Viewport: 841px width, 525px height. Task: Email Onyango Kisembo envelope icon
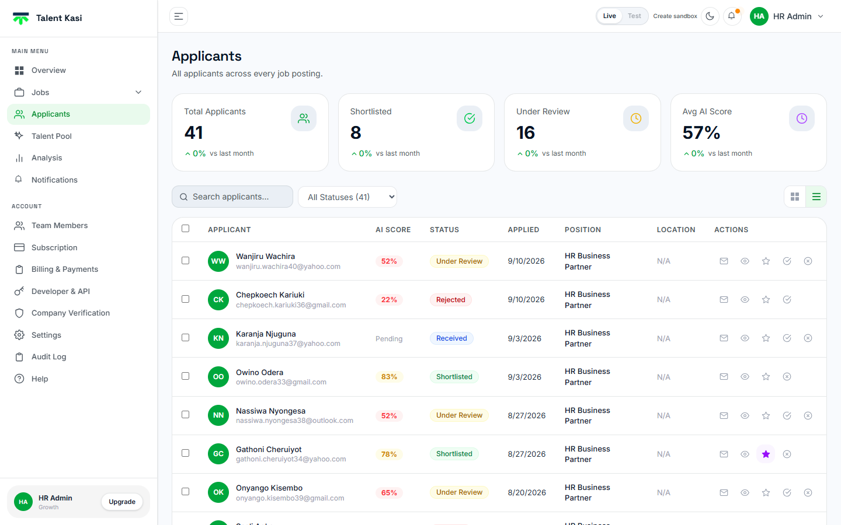tap(724, 493)
